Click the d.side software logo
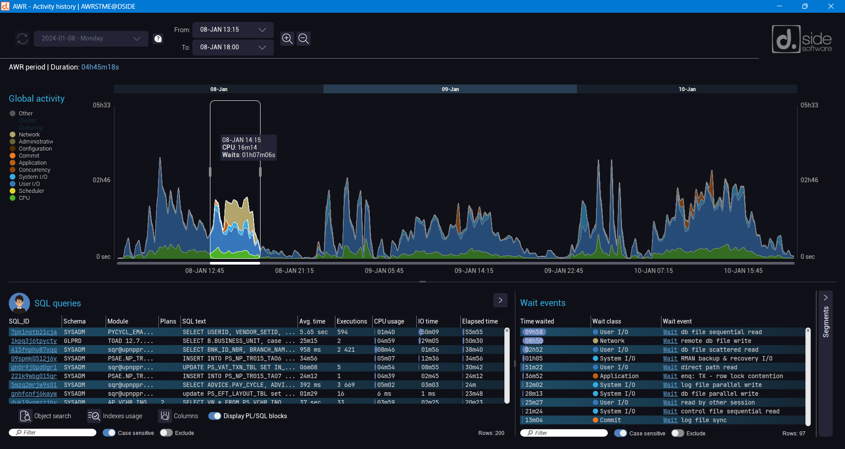 point(802,39)
